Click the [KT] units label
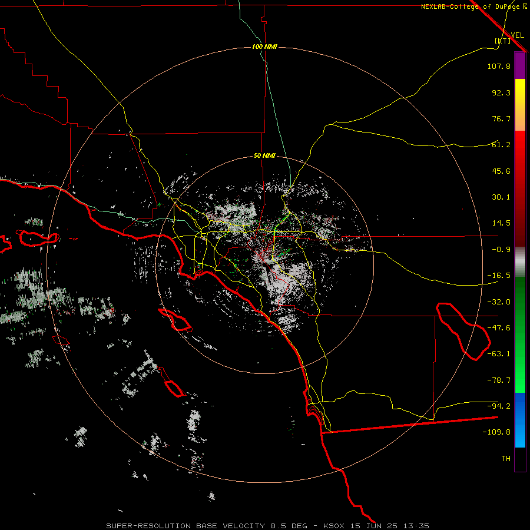This screenshot has height=530, width=530. 502,41
